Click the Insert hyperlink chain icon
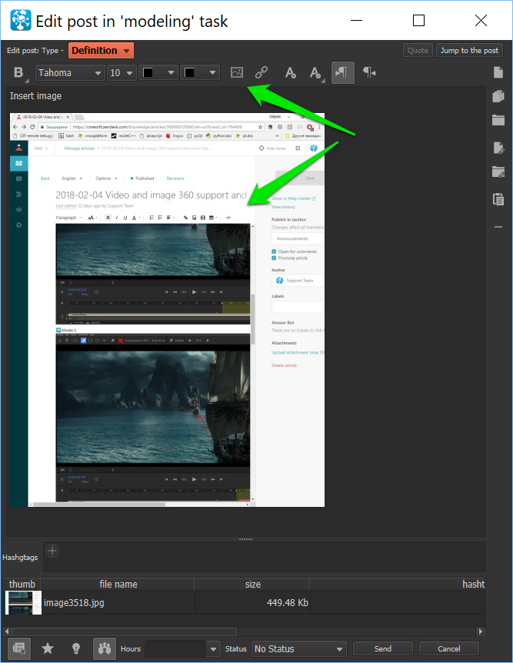This screenshot has height=663, width=513. 261,73
